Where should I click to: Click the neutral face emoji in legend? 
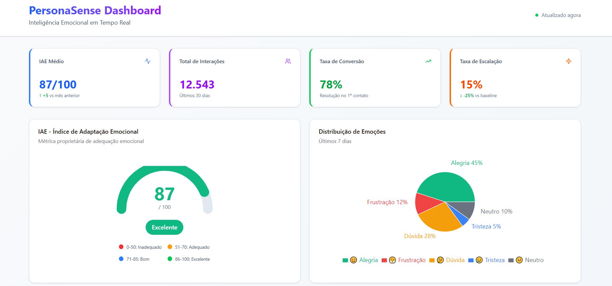[519, 260]
